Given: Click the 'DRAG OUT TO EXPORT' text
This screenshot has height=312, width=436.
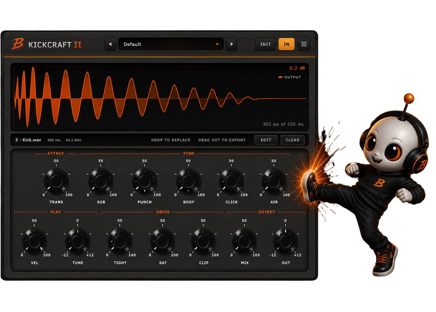Looking at the screenshot, I should (x=222, y=140).
